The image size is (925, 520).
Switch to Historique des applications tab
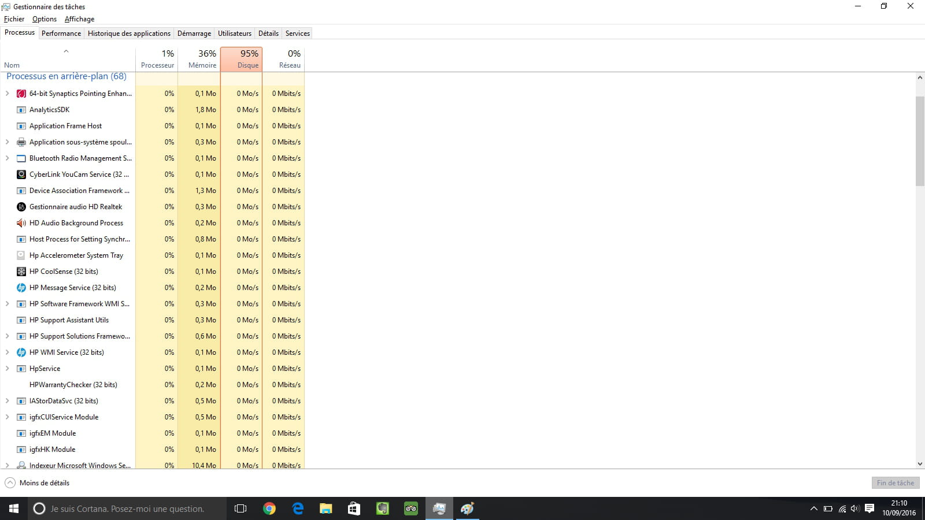[x=129, y=34]
